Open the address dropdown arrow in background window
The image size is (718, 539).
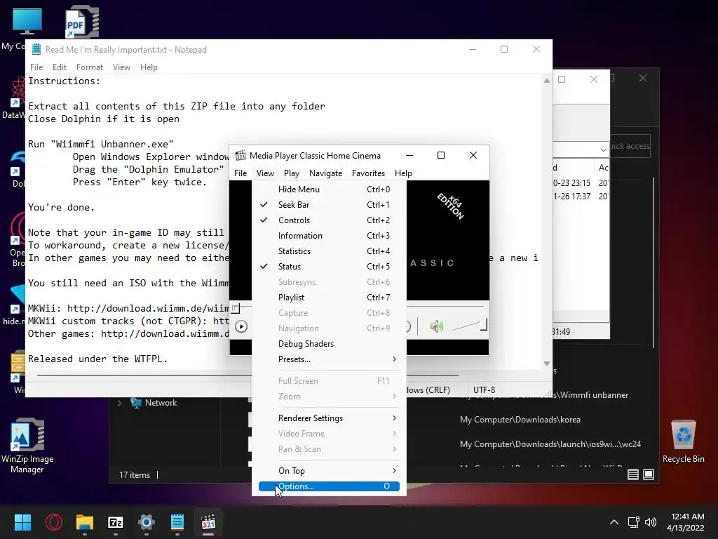point(604,150)
